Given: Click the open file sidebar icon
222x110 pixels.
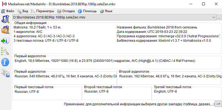Looking at the screenshot, I should 5,19.
